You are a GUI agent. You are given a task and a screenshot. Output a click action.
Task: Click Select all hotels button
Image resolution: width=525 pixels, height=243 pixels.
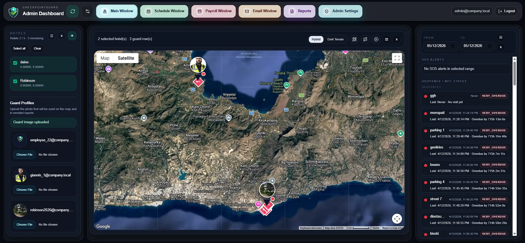tap(19, 48)
